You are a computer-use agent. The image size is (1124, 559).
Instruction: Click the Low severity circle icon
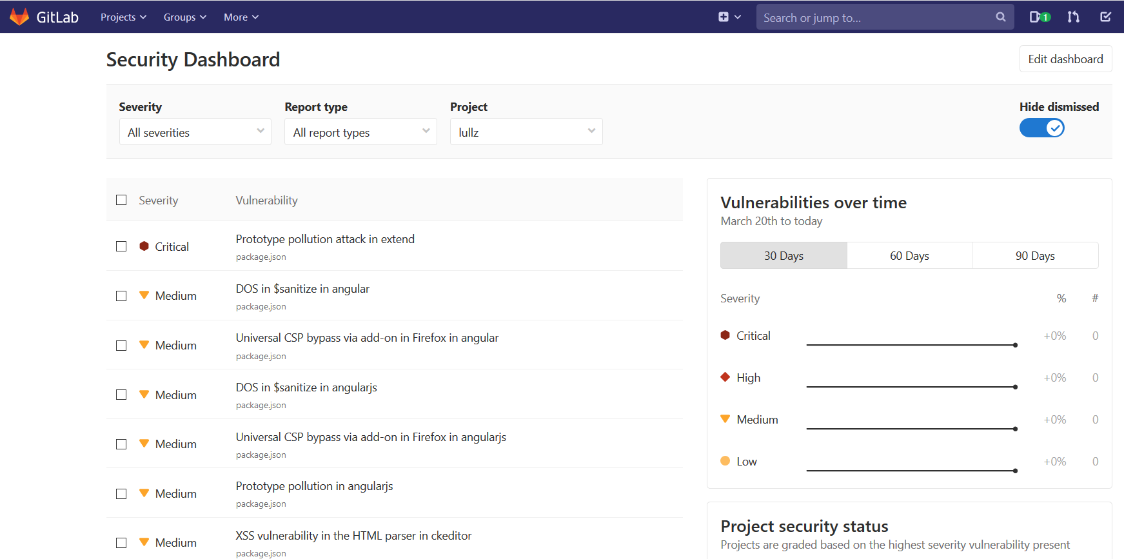click(725, 461)
